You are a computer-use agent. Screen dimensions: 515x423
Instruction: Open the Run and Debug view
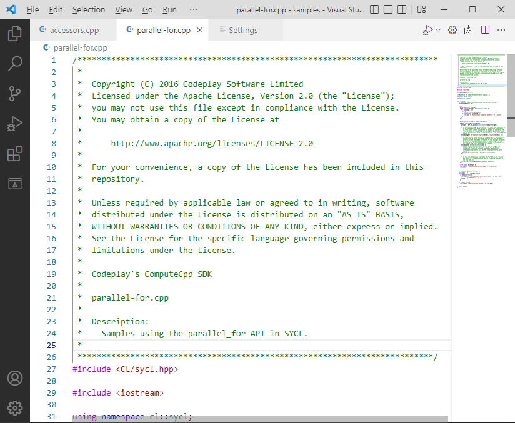(15, 123)
